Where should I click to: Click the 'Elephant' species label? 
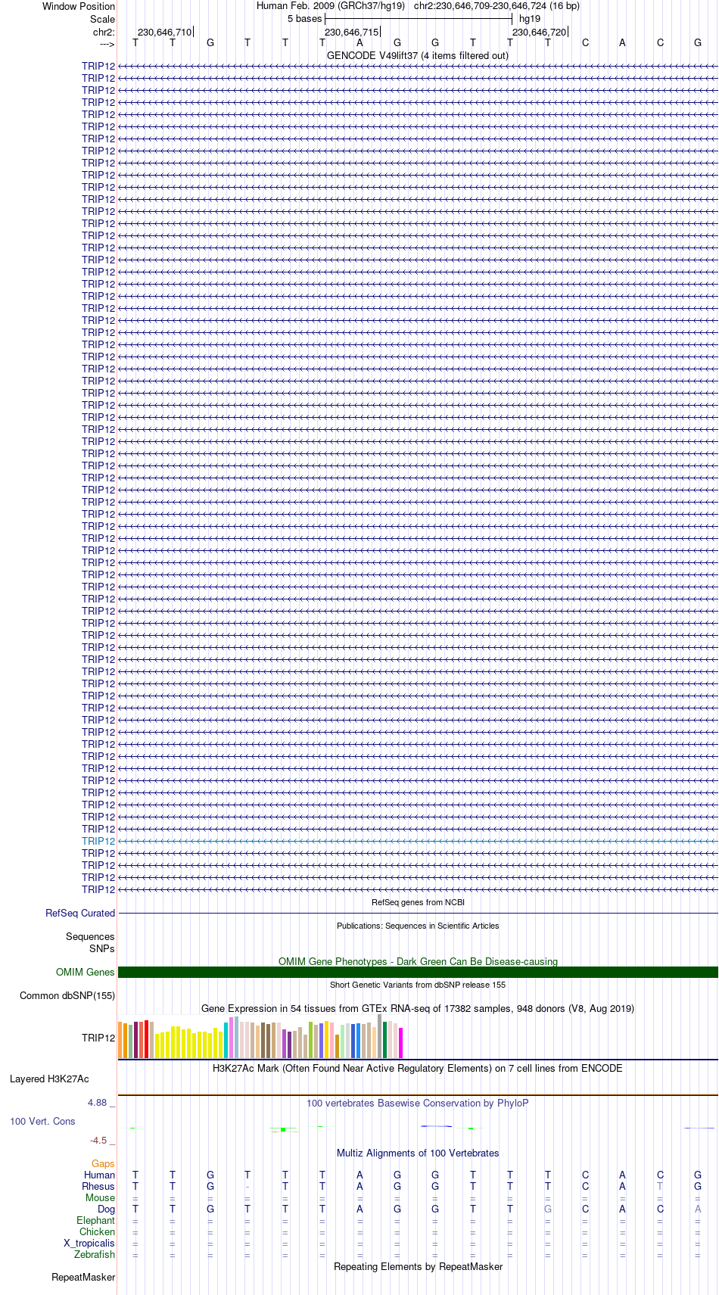(95, 1221)
